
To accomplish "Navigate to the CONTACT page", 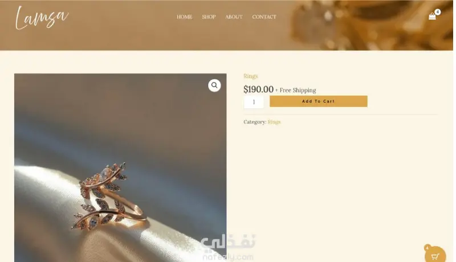I will click(264, 17).
